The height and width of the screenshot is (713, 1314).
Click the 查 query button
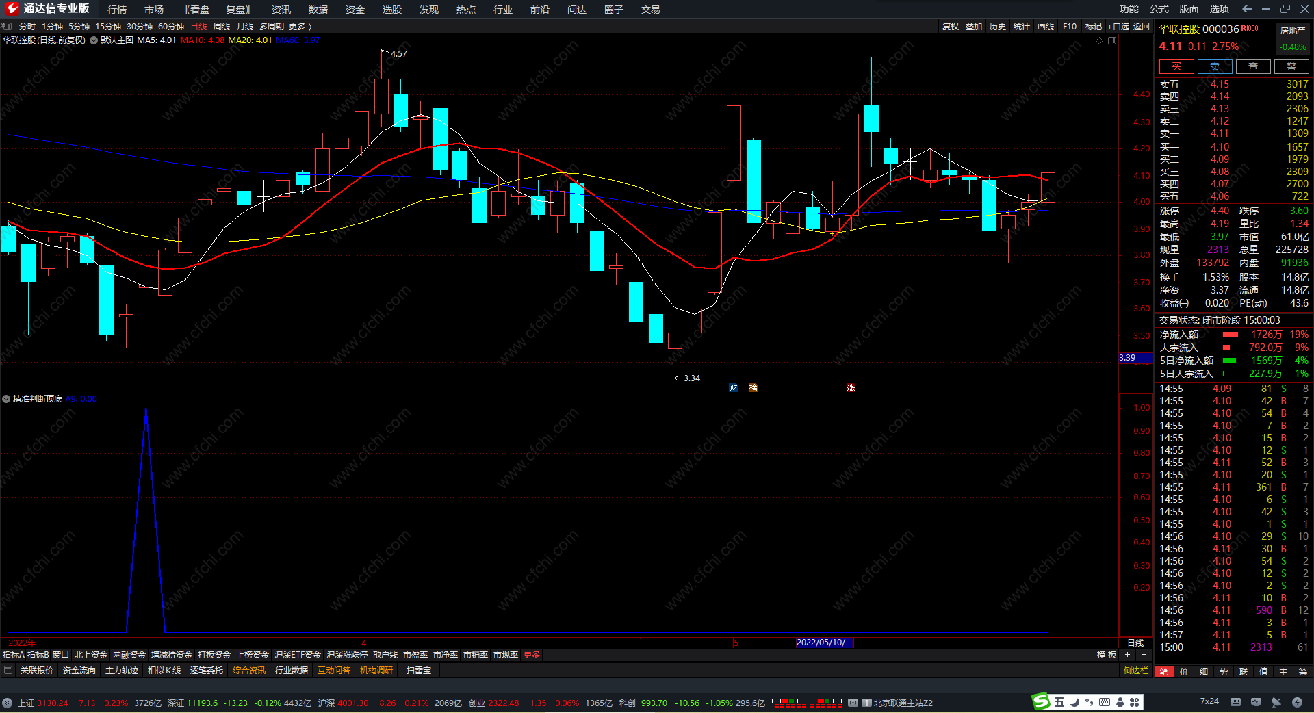click(x=1253, y=66)
